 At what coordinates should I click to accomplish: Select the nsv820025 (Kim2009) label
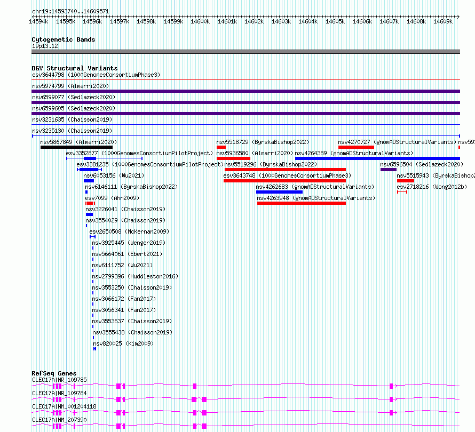point(123,343)
